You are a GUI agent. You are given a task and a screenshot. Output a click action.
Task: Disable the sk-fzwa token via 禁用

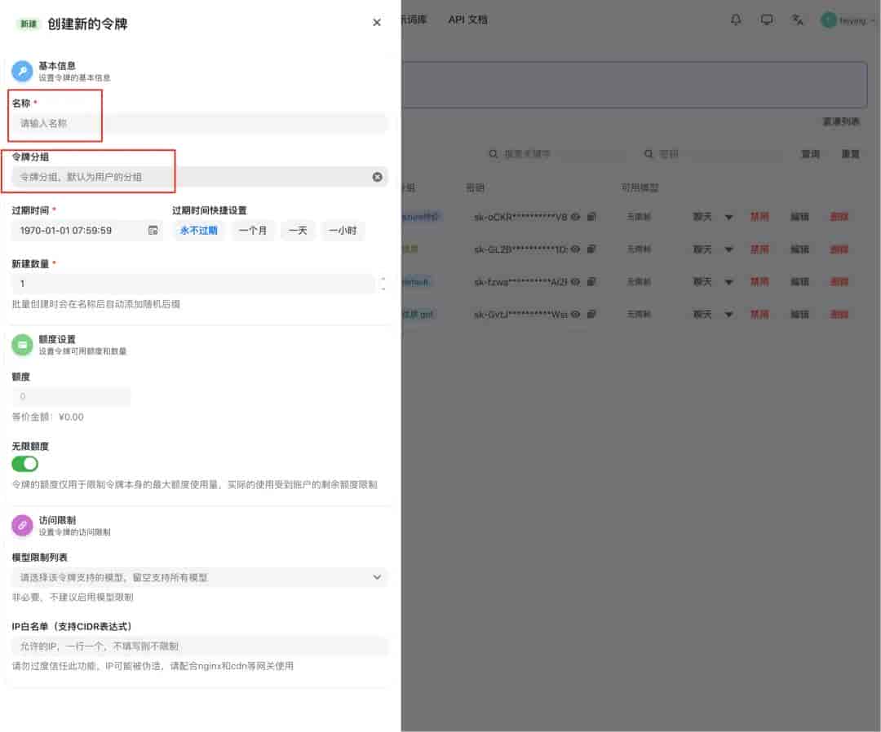759,282
